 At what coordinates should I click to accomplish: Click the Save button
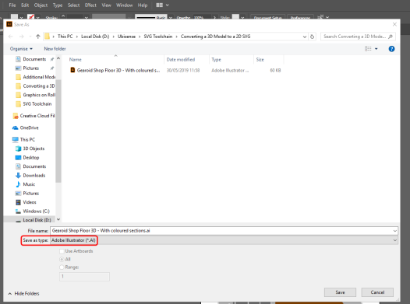(x=340, y=292)
